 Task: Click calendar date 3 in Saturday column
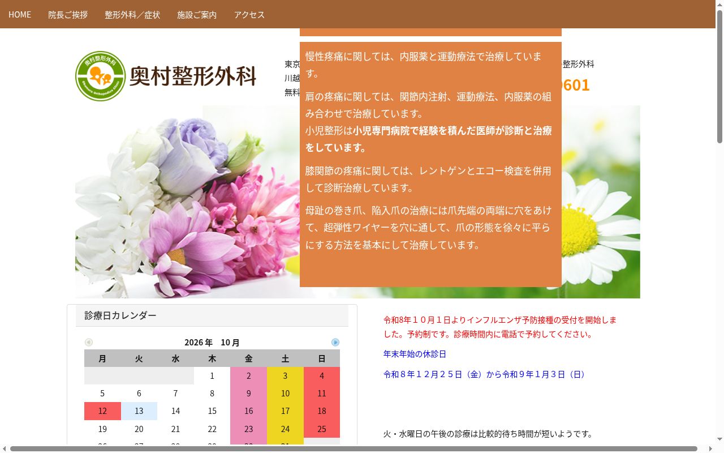[x=285, y=376]
